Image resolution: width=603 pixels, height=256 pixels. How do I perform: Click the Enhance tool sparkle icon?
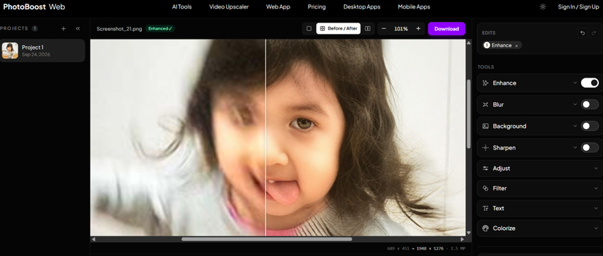tap(486, 83)
